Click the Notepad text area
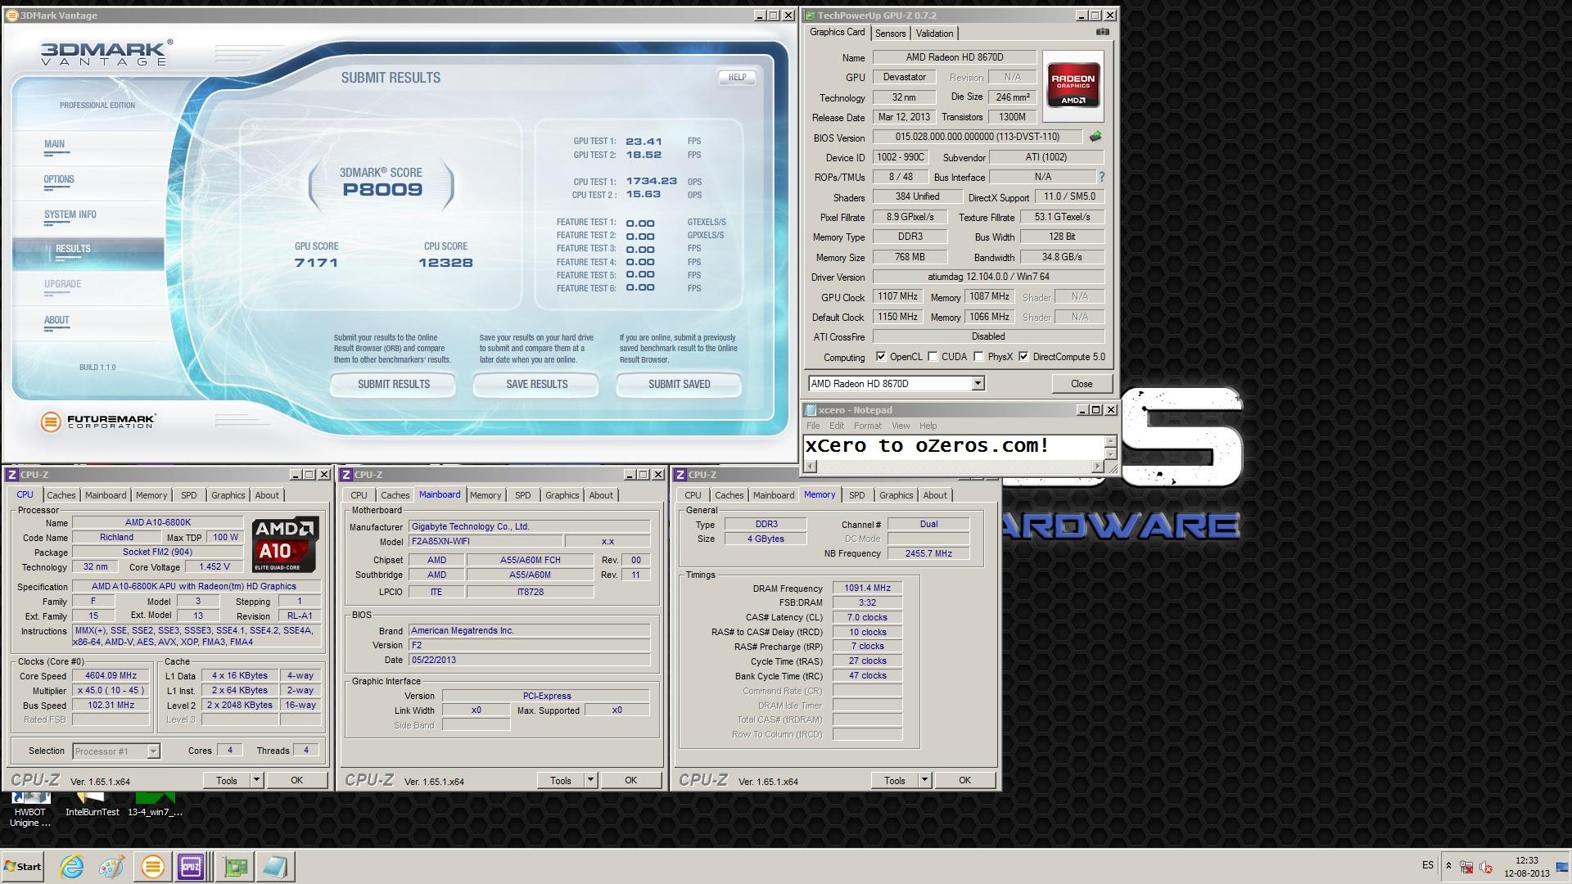 (x=954, y=447)
